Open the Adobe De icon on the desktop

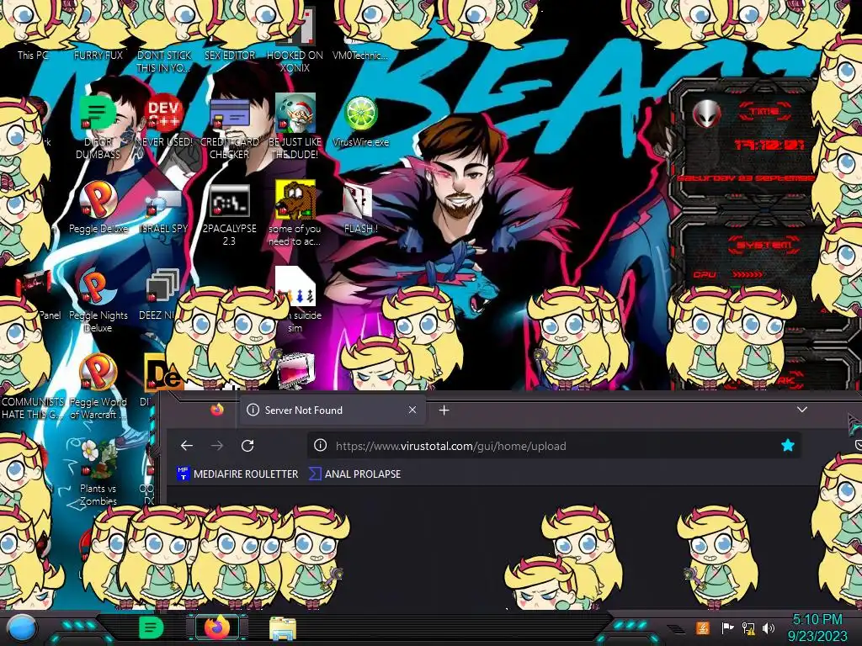(x=163, y=373)
